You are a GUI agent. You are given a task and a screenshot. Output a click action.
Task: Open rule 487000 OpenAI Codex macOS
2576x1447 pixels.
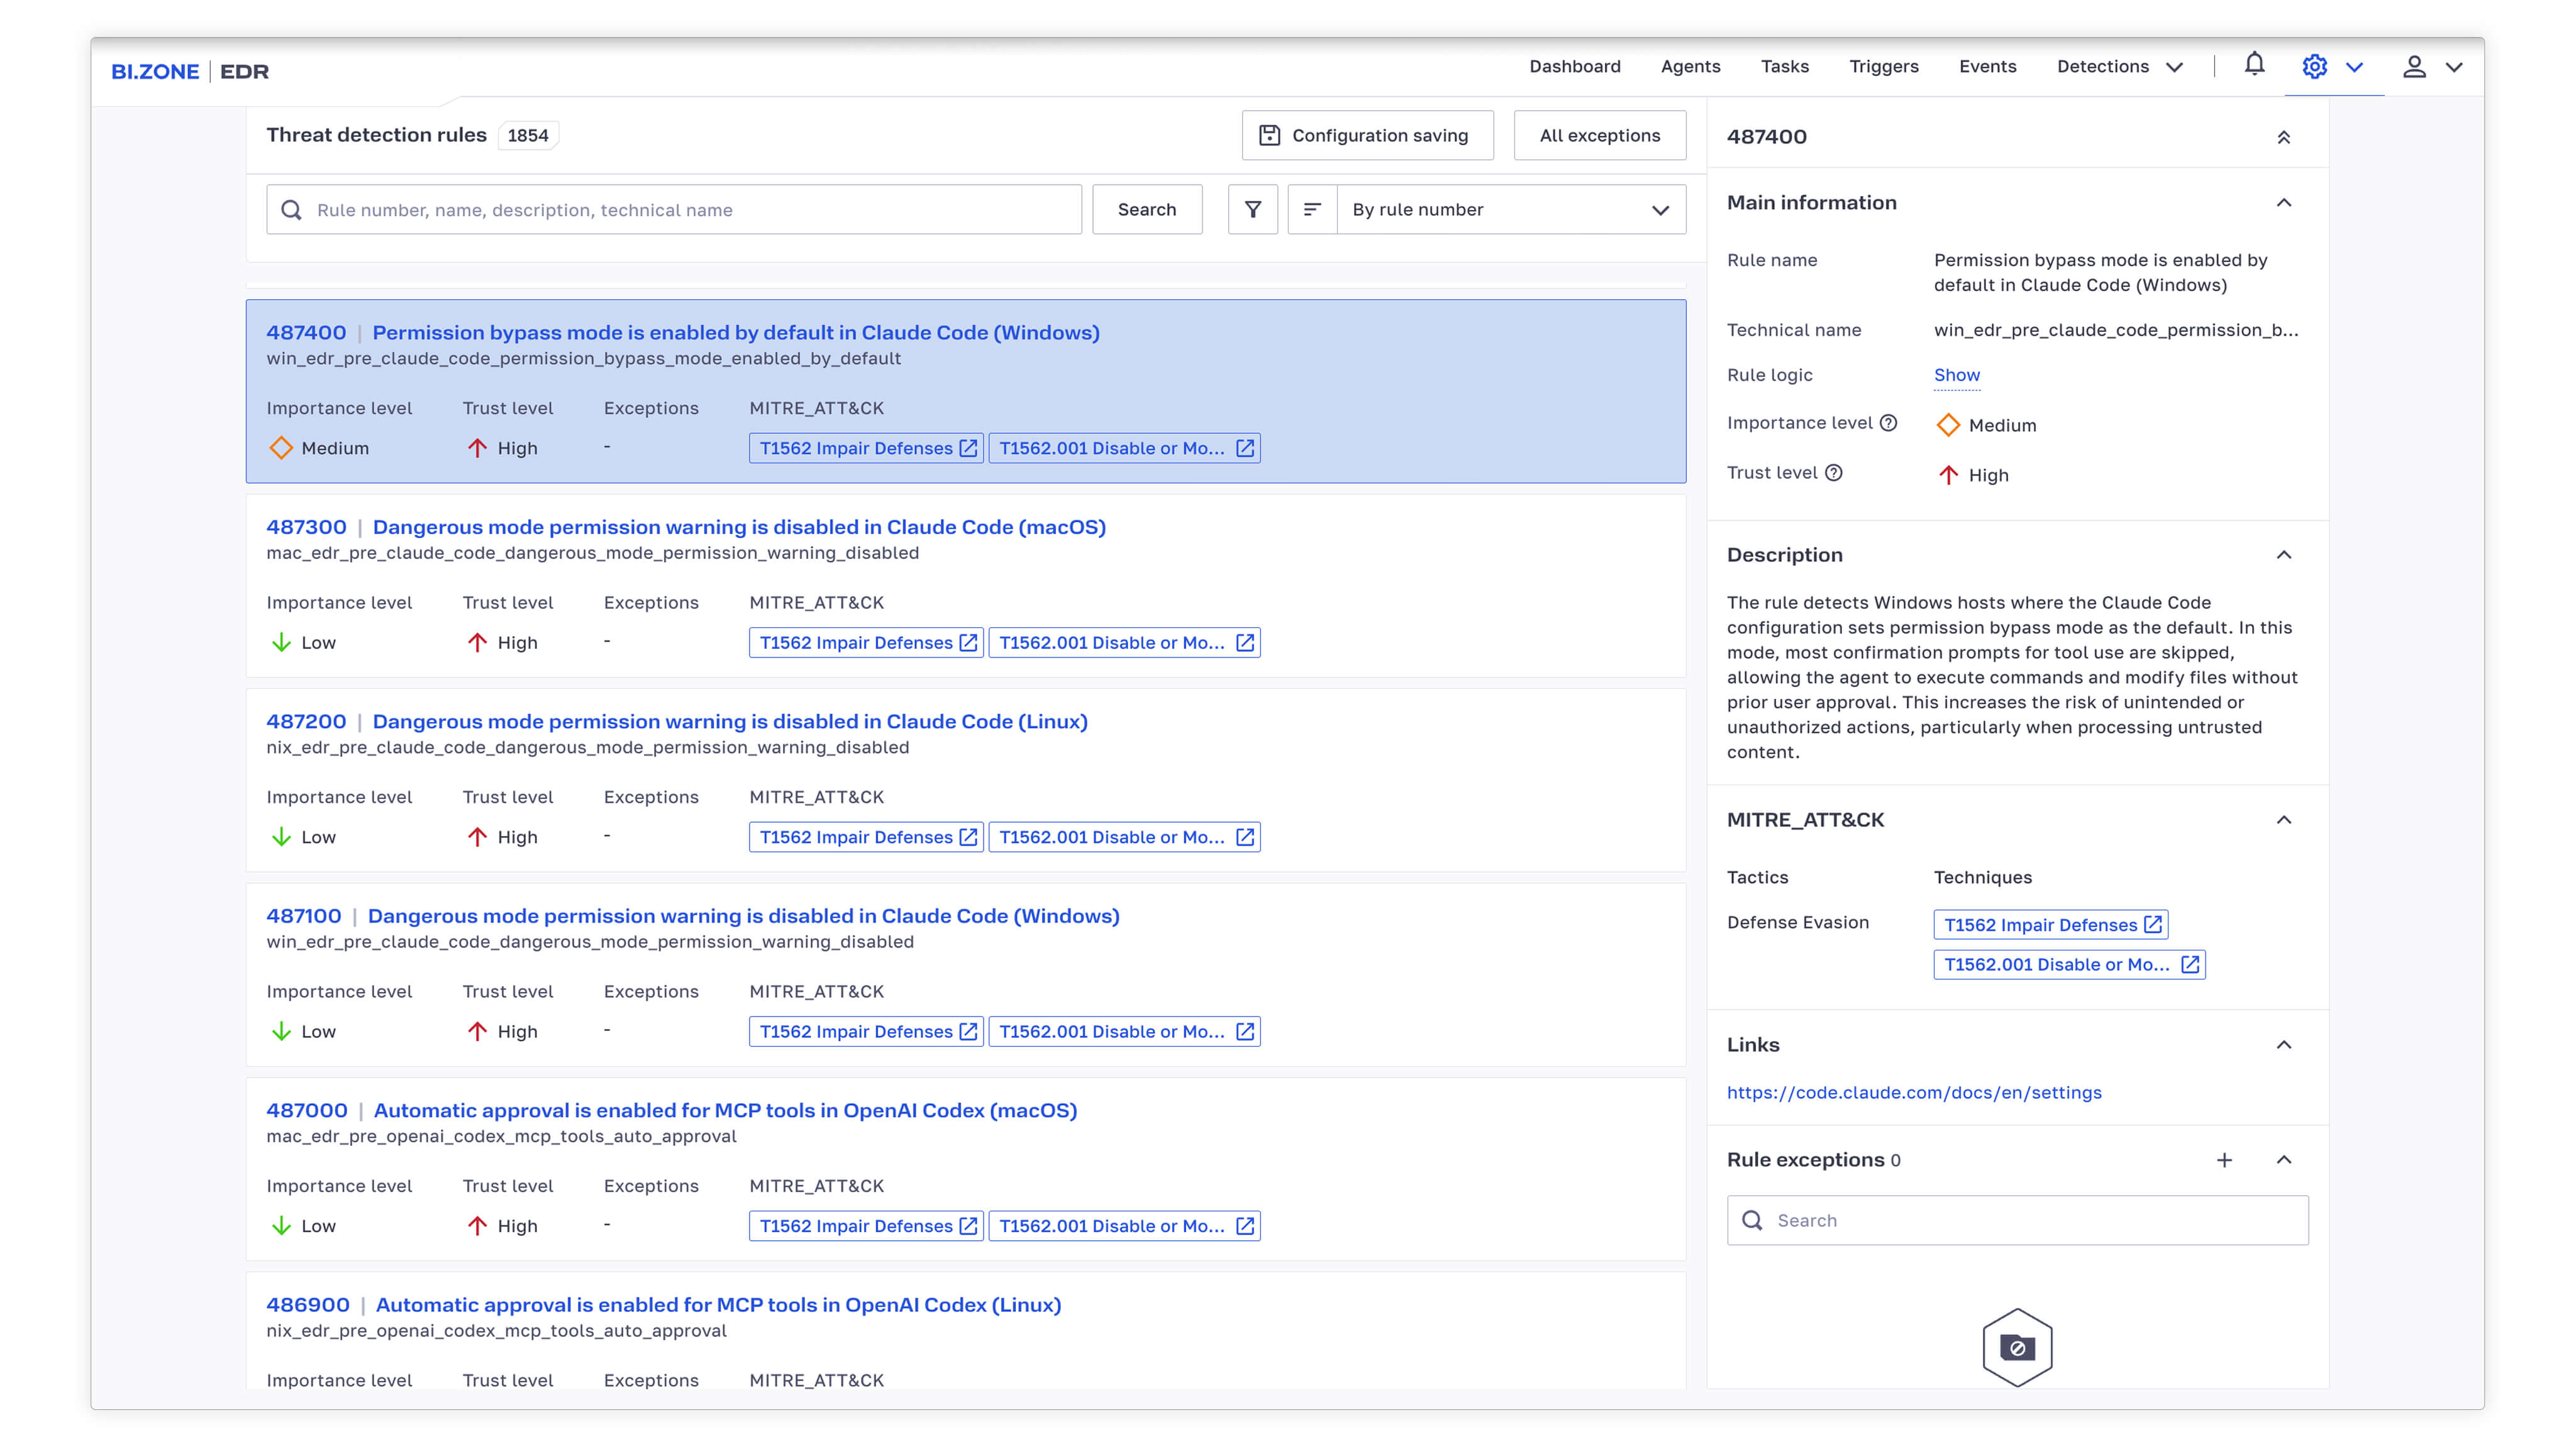point(725,1110)
